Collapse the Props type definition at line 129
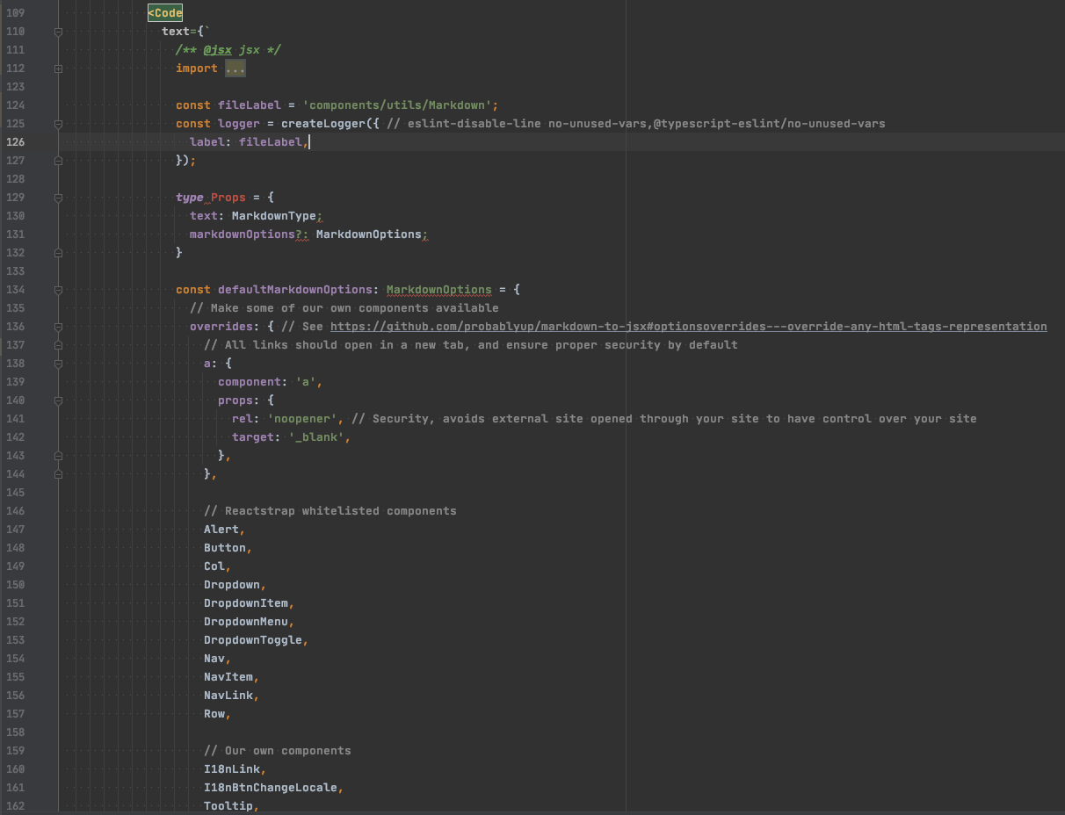Viewport: 1065px width, 815px height. pyautogui.click(x=57, y=198)
